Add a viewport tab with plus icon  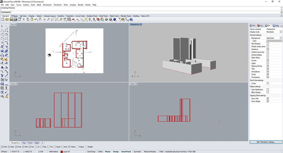(x=42, y=143)
